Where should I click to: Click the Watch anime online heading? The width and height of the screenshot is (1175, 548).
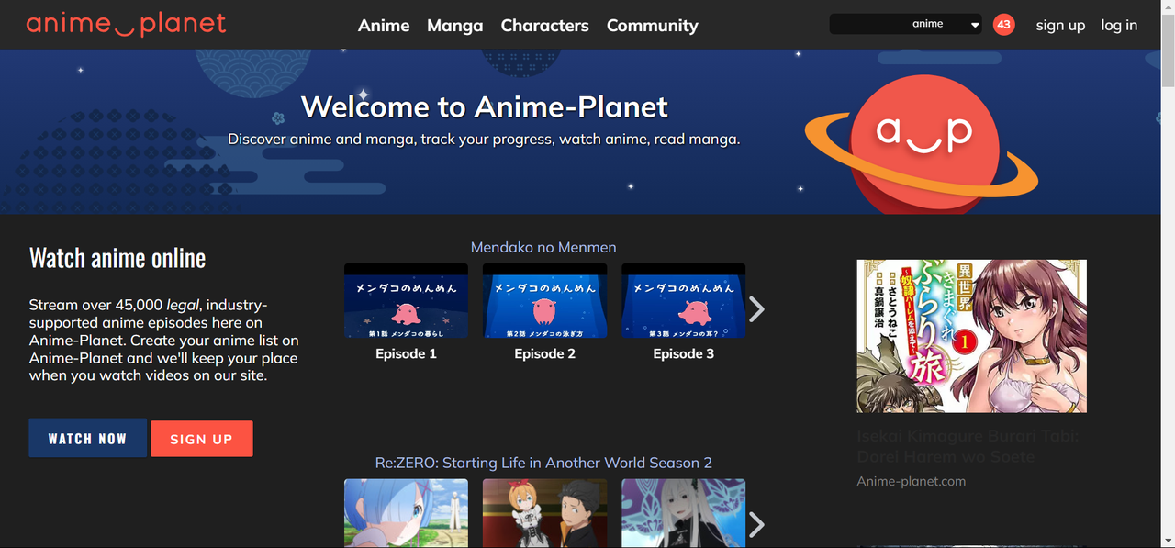(x=117, y=258)
